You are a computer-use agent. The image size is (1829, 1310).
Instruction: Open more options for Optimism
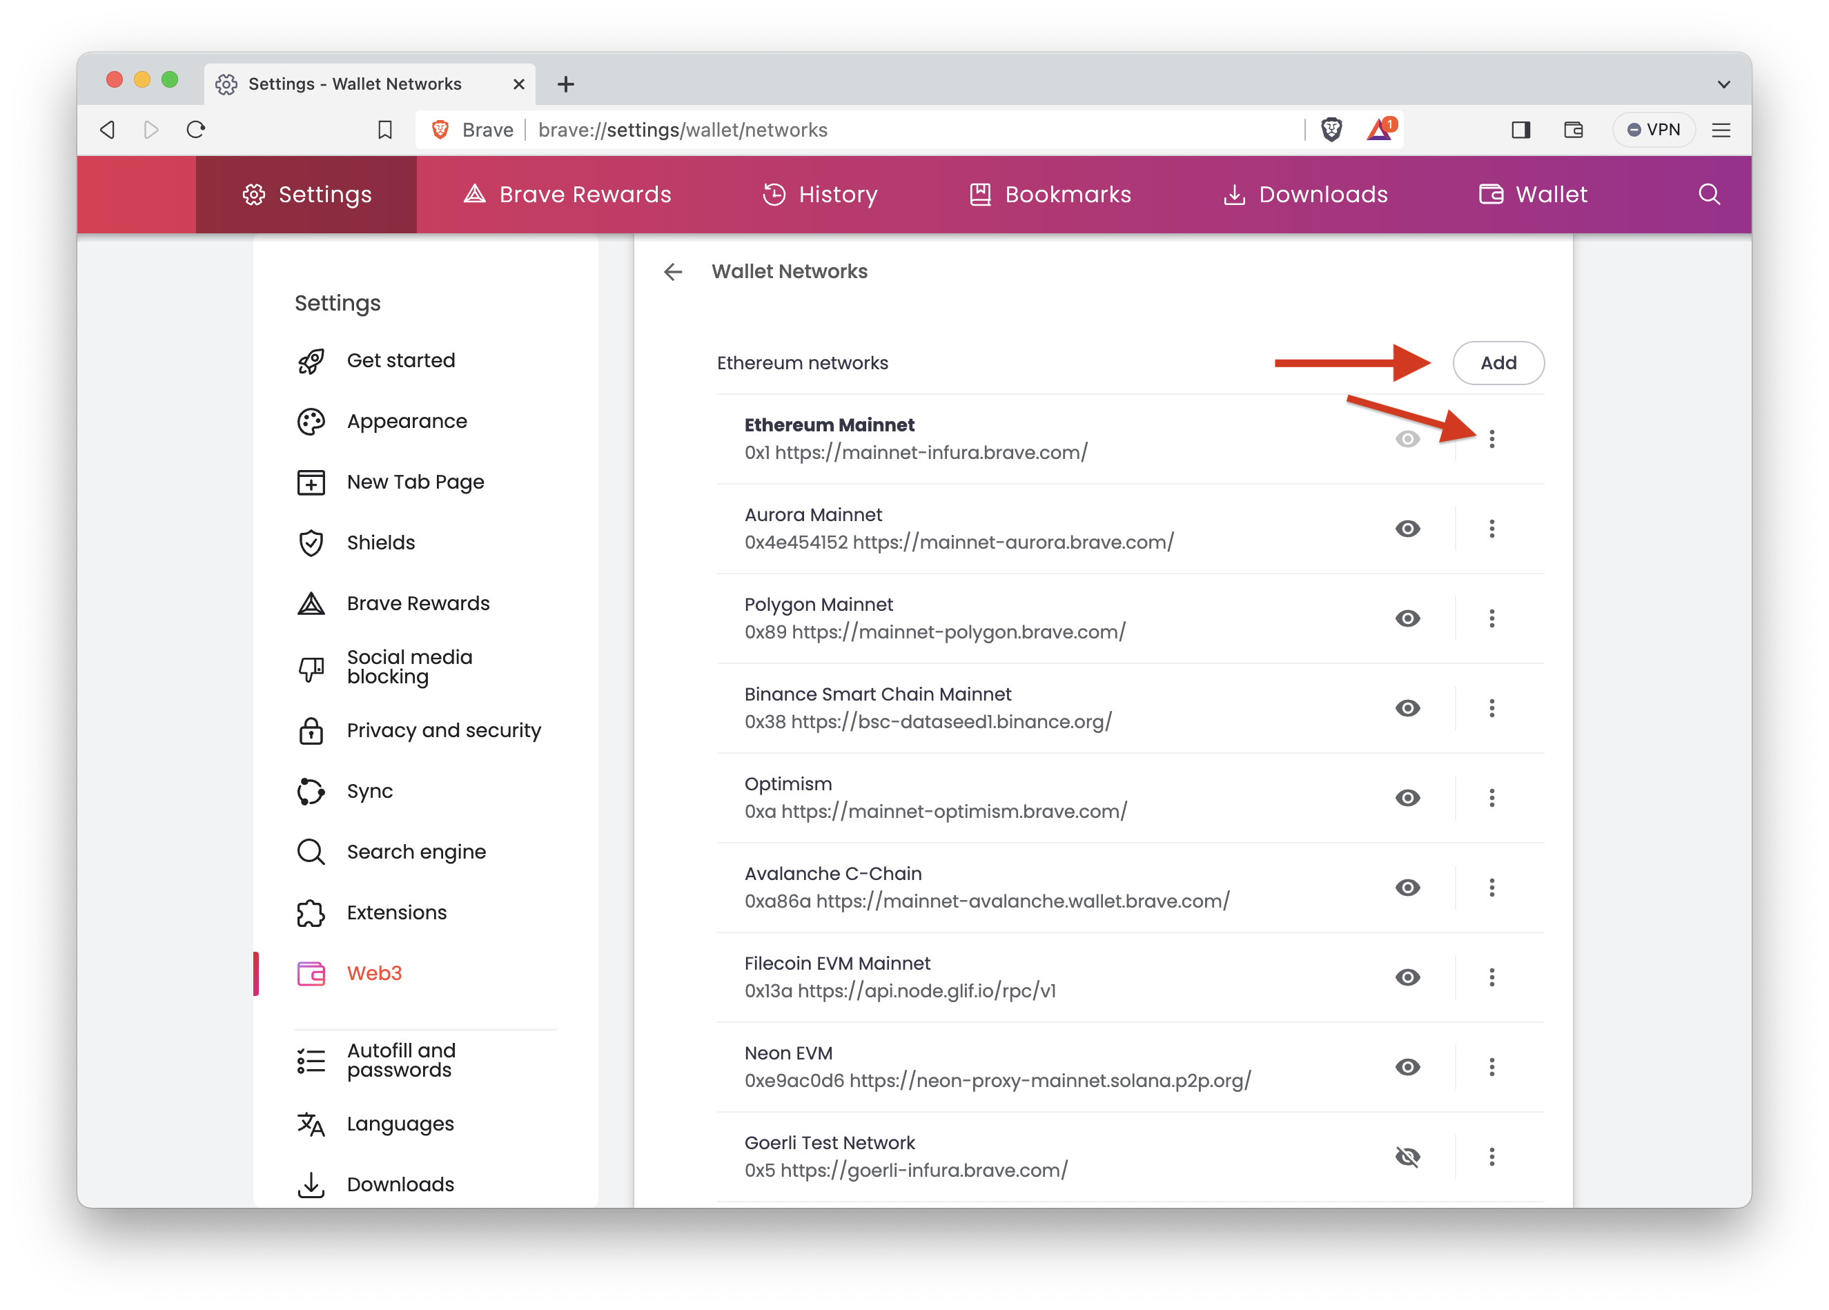pos(1491,798)
